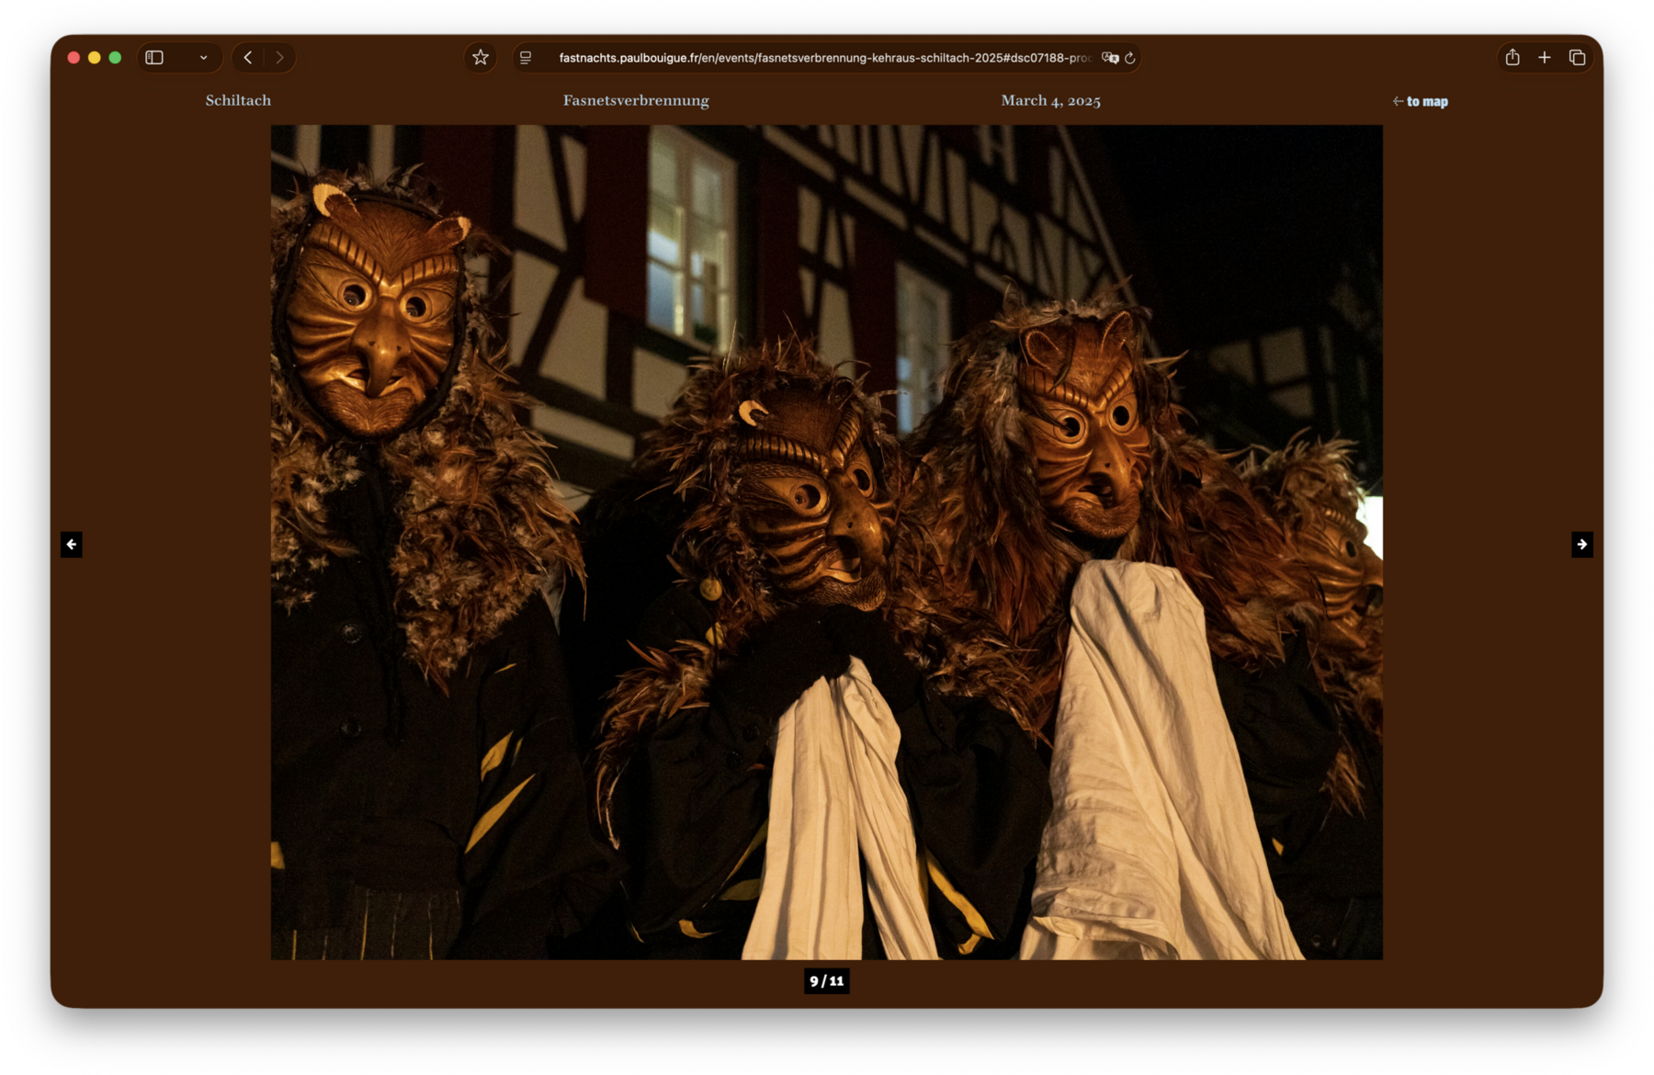Click the masked figures photo
The image size is (1654, 1075).
(826, 542)
